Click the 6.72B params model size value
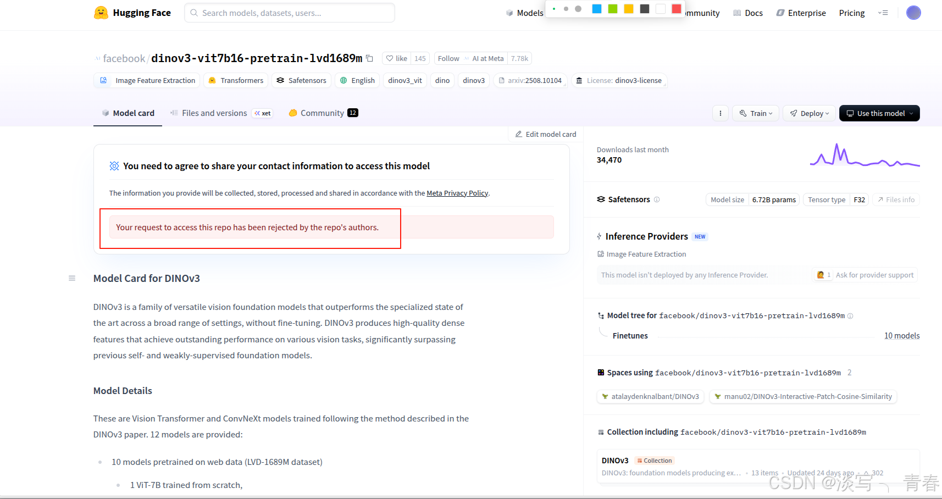Screen dimensions: 942x499 coord(774,199)
